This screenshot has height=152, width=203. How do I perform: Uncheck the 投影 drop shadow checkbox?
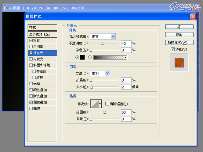(x=31, y=40)
